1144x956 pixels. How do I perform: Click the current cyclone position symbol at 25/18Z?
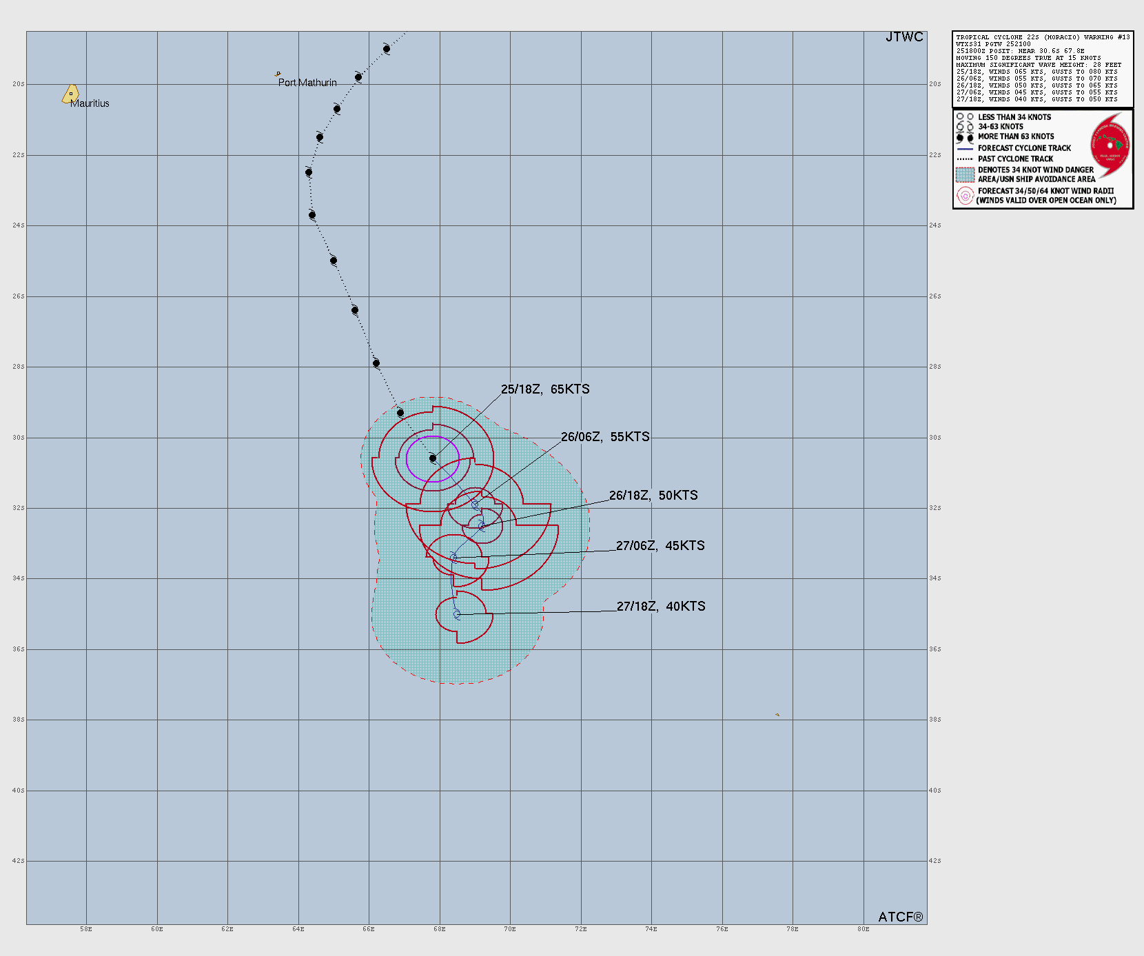click(x=433, y=458)
